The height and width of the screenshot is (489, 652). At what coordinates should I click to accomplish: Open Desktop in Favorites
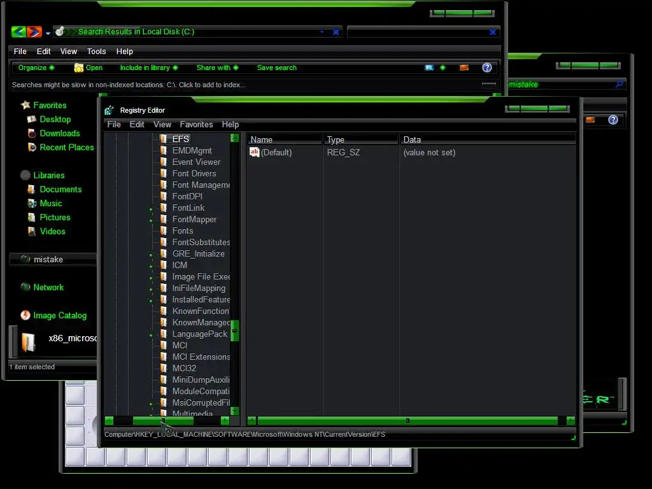(55, 119)
